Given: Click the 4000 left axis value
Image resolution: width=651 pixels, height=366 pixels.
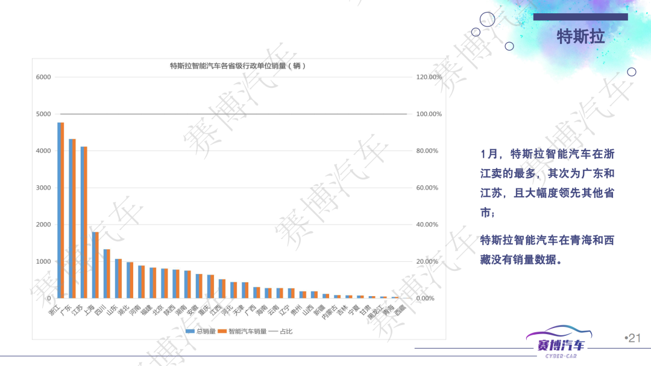Looking at the screenshot, I should [x=43, y=151].
